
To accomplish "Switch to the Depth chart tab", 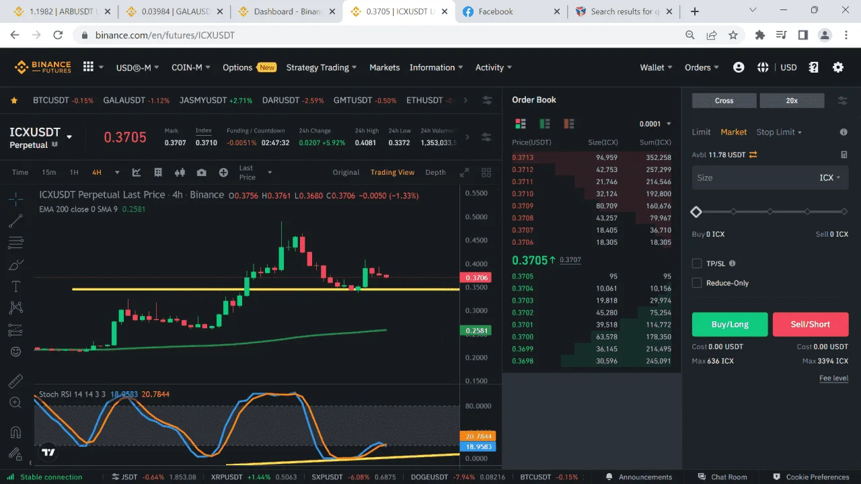I will [435, 172].
